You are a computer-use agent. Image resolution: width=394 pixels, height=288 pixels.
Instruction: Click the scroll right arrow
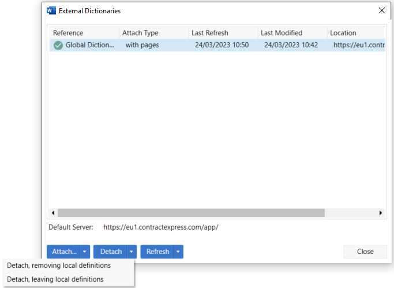click(x=380, y=213)
